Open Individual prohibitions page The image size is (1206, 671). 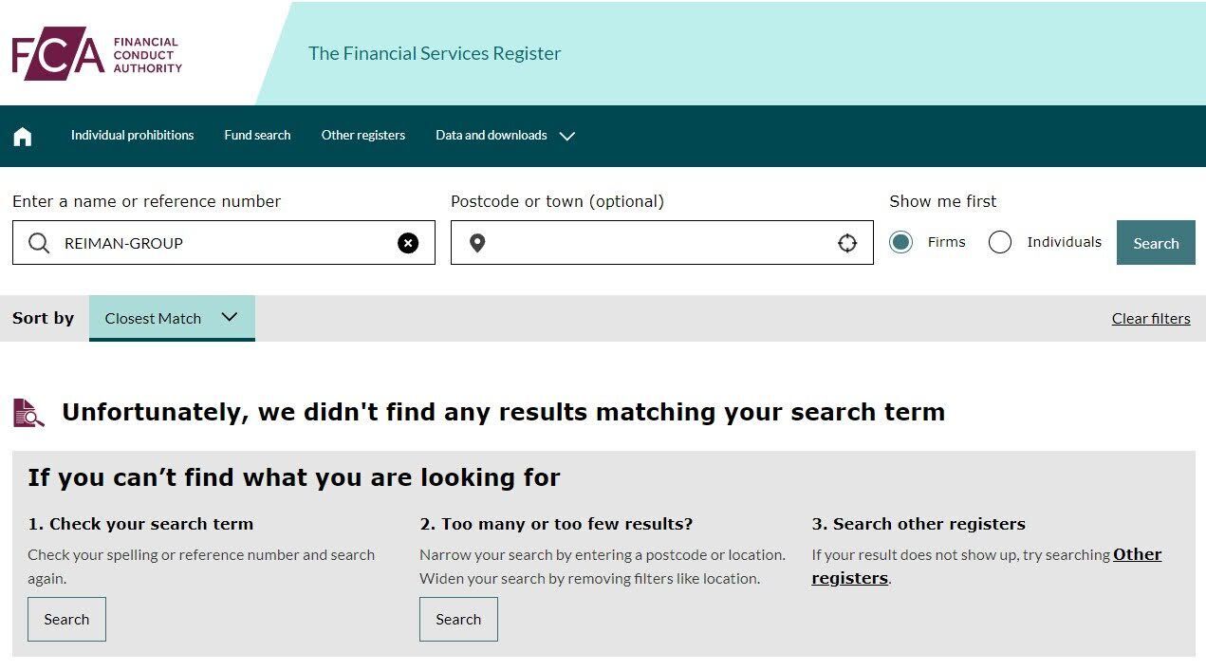pos(132,136)
